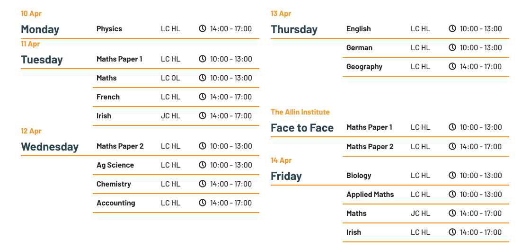Select Maths Paper 2 under Face to Face
This screenshot has width=530, height=249.
(x=370, y=146)
